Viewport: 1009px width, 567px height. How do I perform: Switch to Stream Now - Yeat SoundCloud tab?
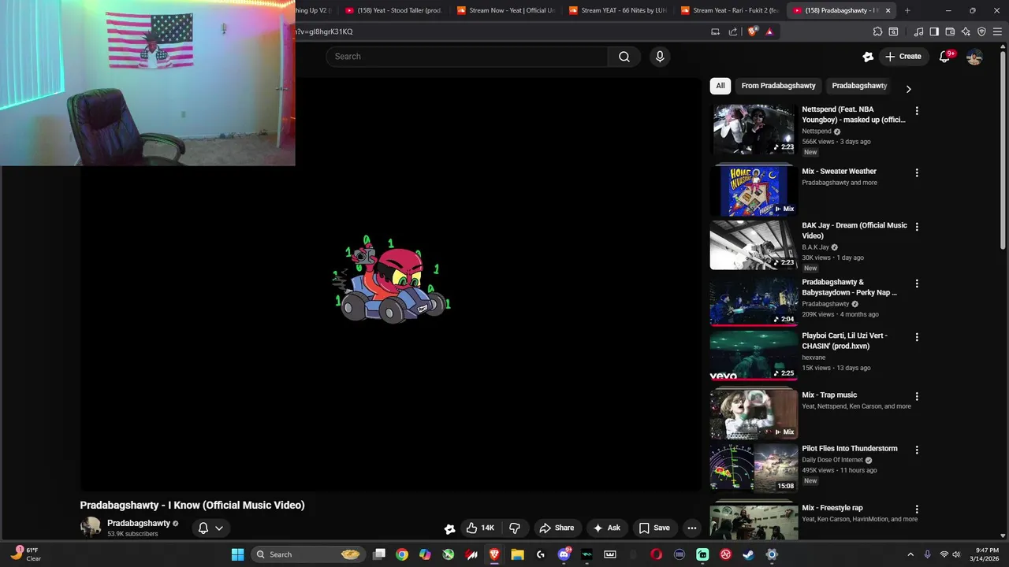point(505,10)
